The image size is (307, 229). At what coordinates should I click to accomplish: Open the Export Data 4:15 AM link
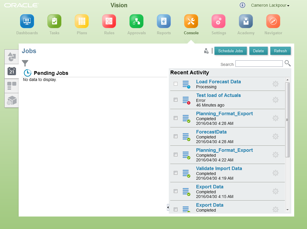tap(210, 187)
